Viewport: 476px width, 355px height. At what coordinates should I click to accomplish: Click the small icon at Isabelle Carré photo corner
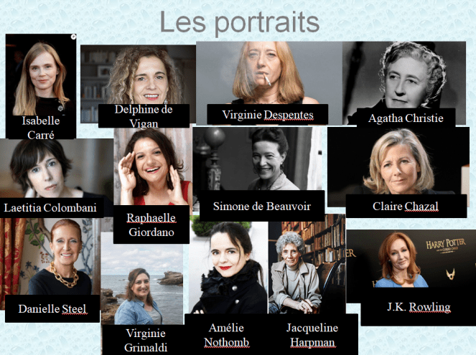73,37
